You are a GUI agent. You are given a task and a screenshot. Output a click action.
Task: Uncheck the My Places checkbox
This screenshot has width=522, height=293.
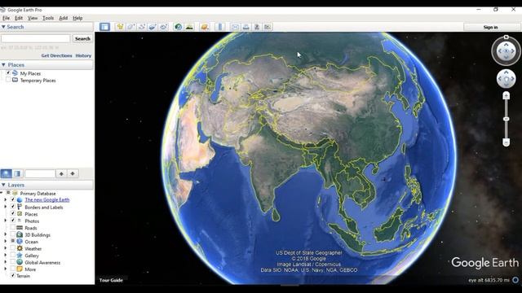8,72
